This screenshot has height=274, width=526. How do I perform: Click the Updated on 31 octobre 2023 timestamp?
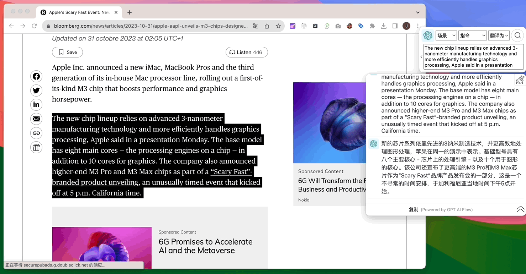[117, 38]
